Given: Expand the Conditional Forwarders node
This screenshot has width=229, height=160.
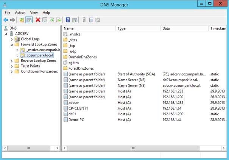Looking at the screenshot, I should click(x=12, y=72).
